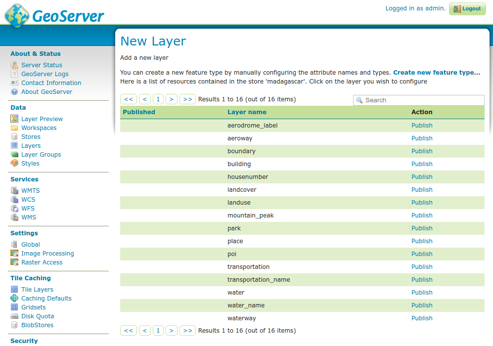Click the Server Status warning icon
Image resolution: width=493 pixels, height=346 pixels.
click(x=14, y=65)
